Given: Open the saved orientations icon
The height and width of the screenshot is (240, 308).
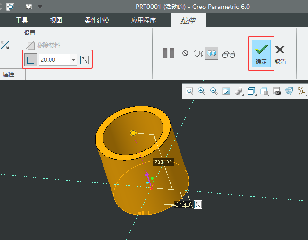Looking at the screenshot, I should 264,91.
